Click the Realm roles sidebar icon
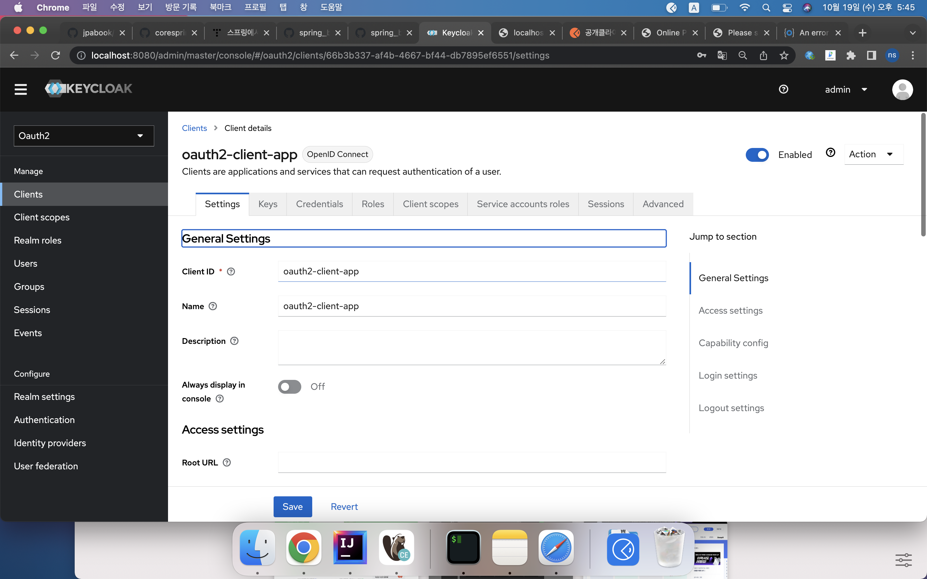 [x=38, y=239]
